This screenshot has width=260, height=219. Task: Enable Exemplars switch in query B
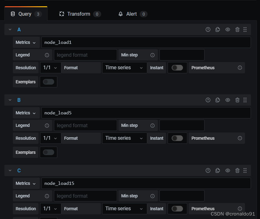pos(49,152)
